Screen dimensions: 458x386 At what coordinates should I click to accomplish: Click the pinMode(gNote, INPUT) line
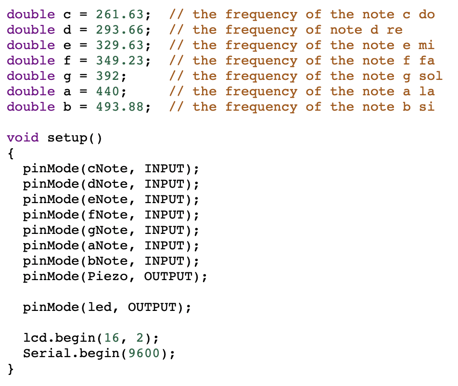(111, 231)
